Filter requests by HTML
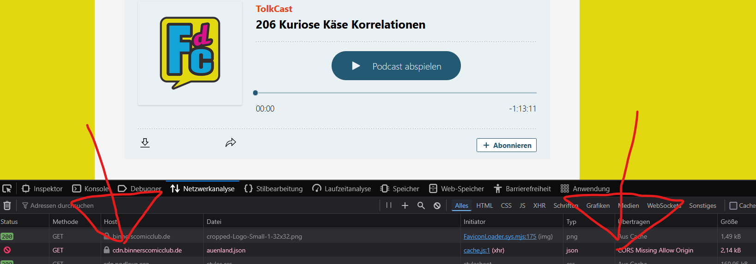Screen dimensions: 756x264 [x=484, y=205]
